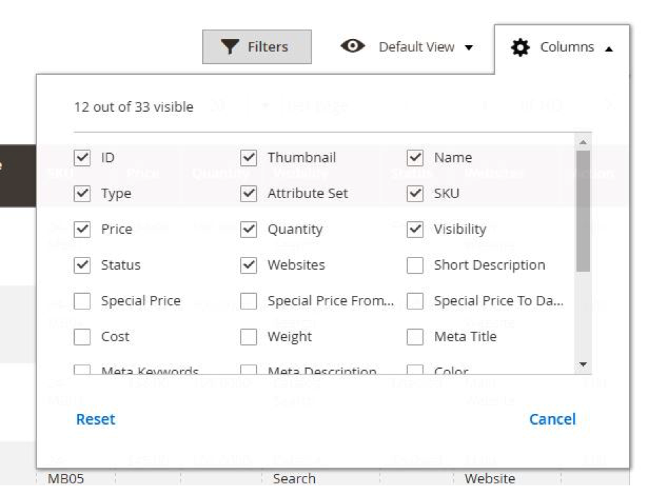
Task: Enable the Special Price column checkbox
Action: point(82,301)
